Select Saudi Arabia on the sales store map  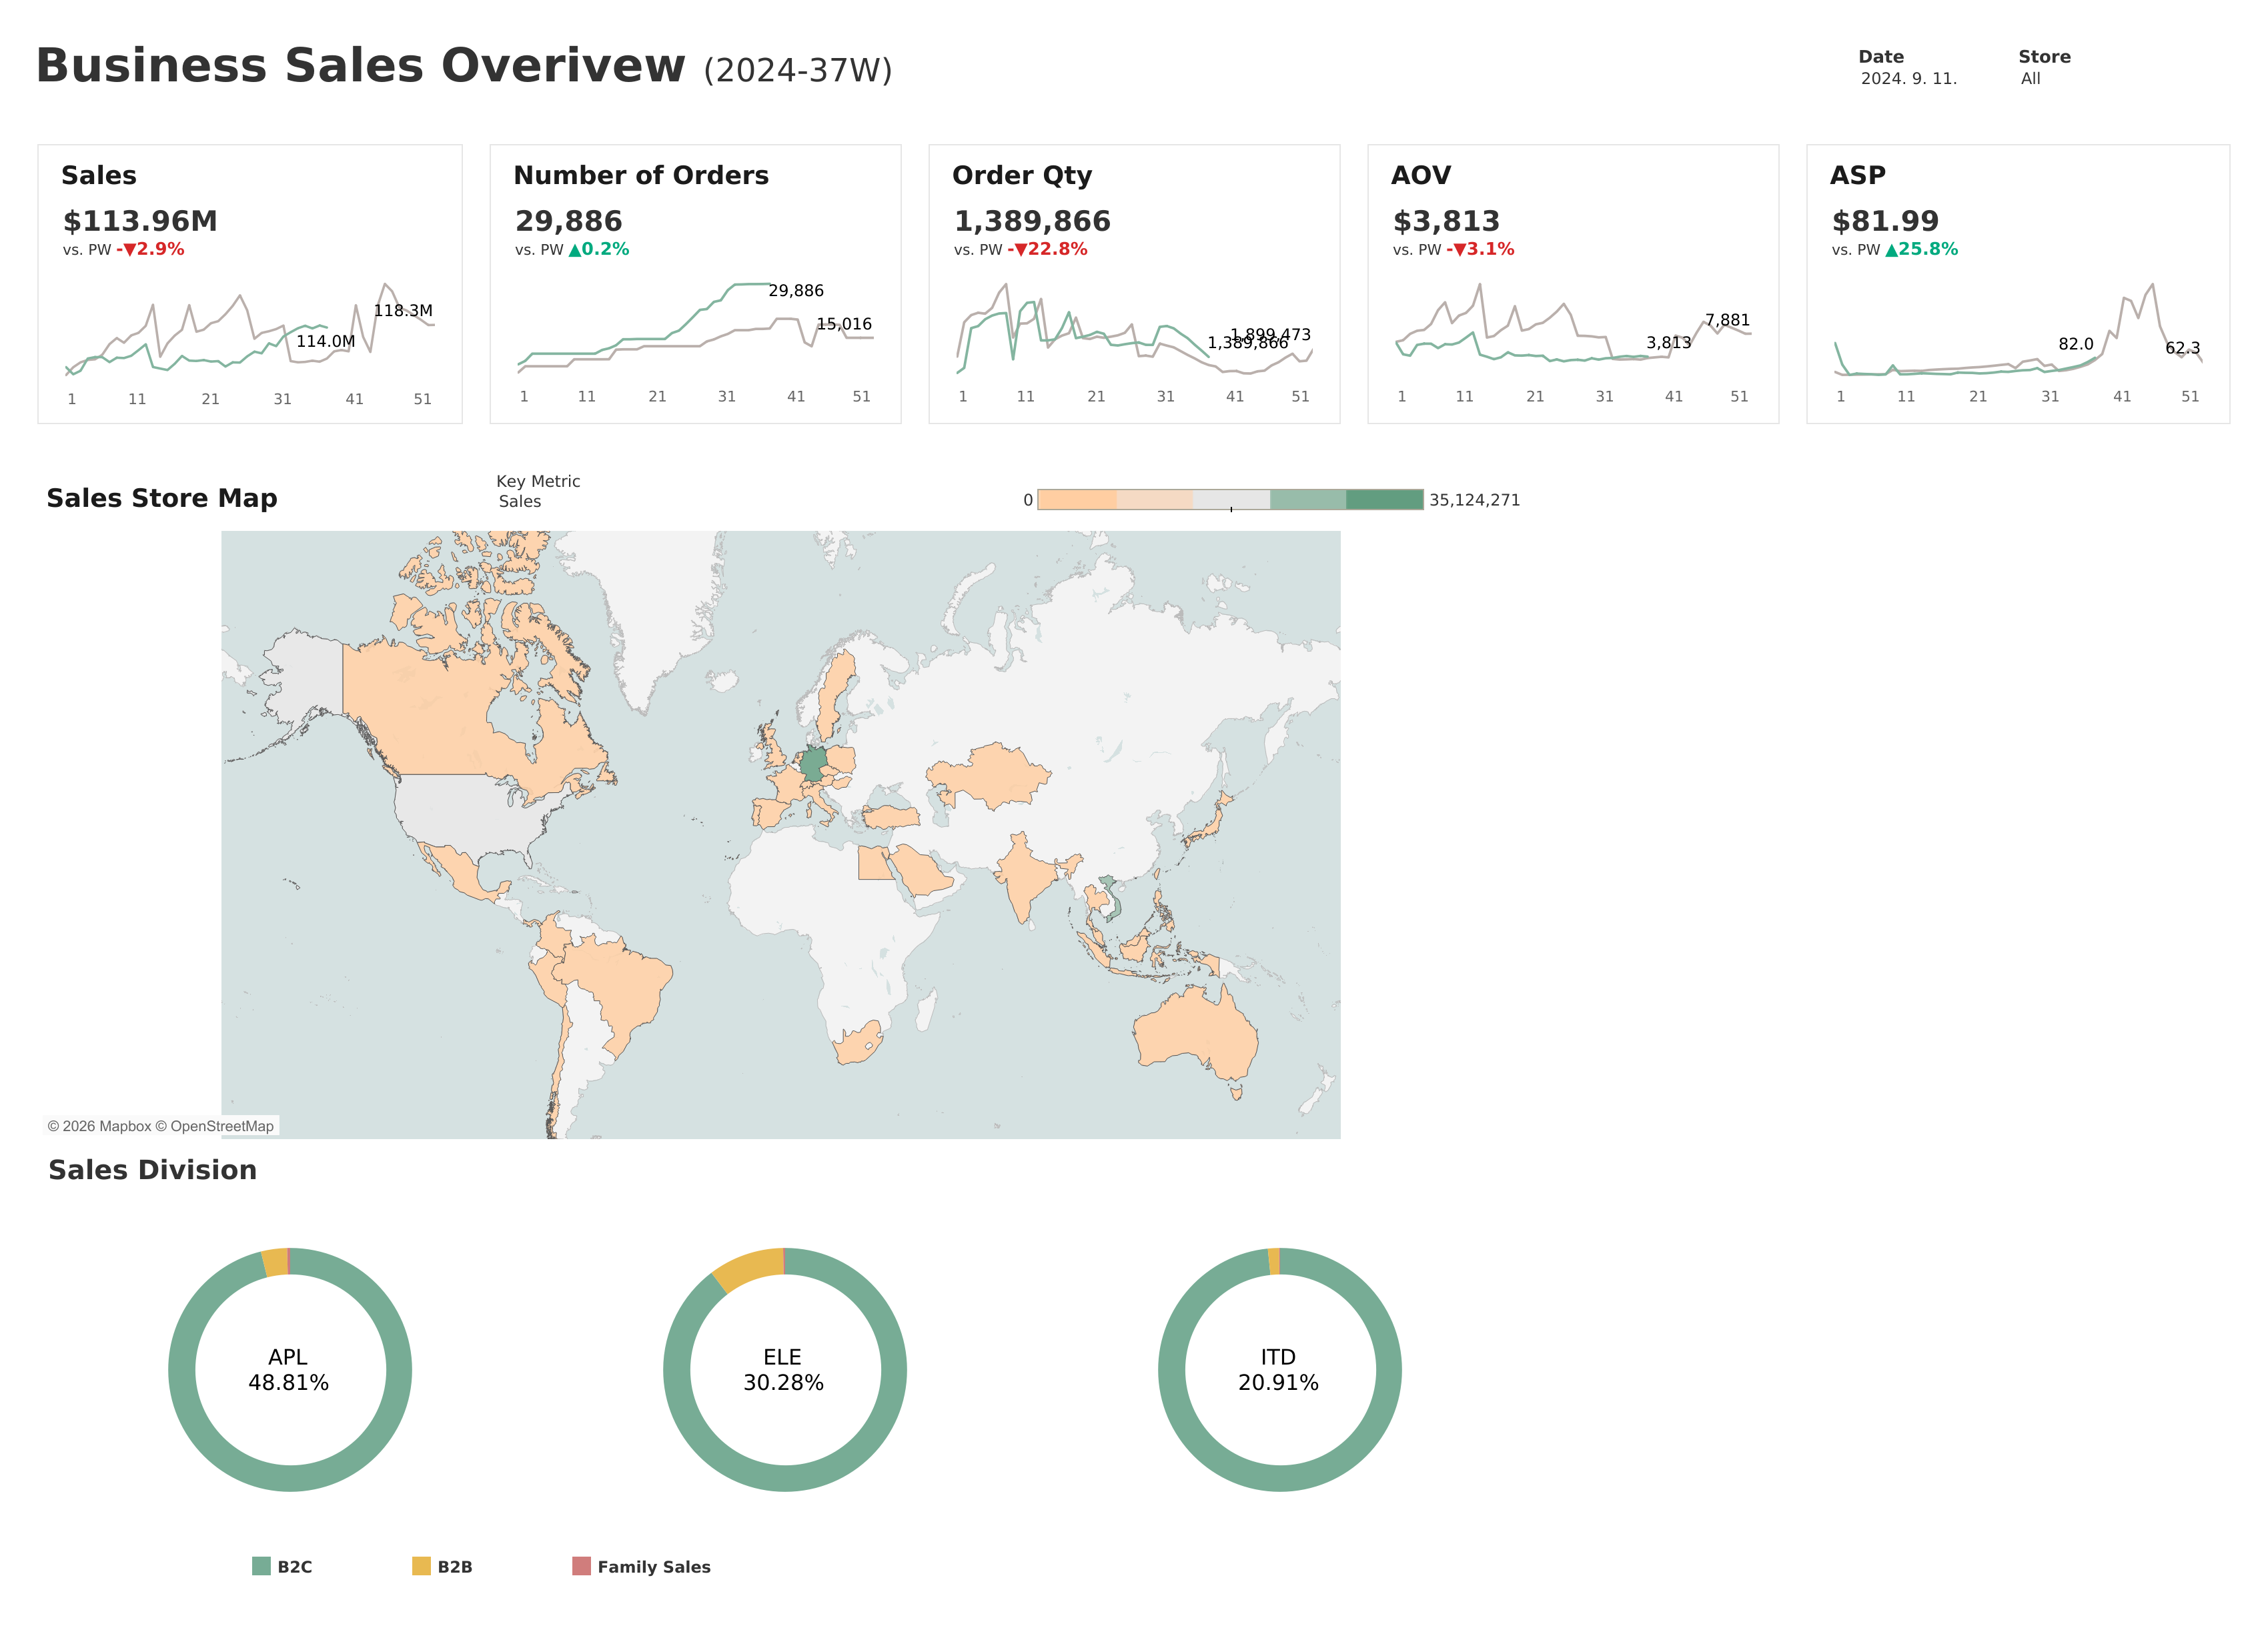pyautogui.click(x=921, y=870)
